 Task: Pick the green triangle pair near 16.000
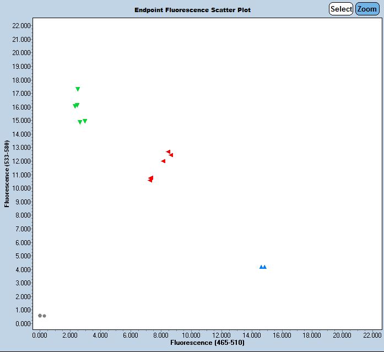click(x=76, y=105)
